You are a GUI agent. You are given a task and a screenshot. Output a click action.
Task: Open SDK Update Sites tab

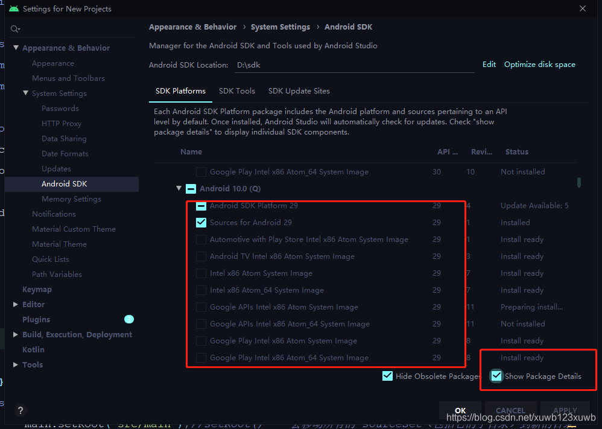pyautogui.click(x=299, y=91)
